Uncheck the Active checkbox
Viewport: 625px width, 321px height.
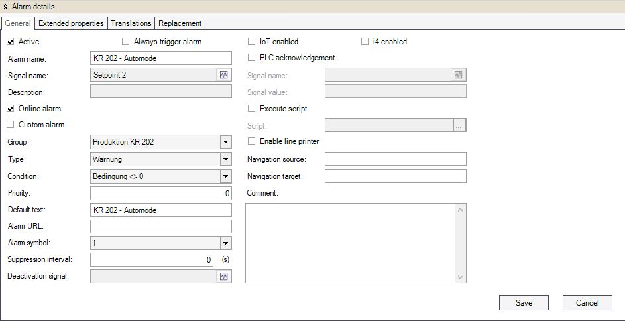pos(11,42)
